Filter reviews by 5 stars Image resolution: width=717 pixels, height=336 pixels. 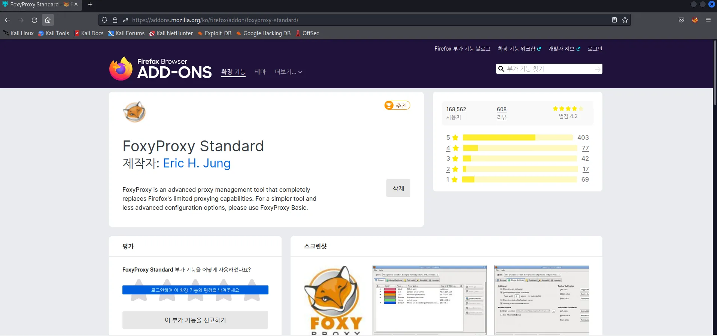click(452, 138)
